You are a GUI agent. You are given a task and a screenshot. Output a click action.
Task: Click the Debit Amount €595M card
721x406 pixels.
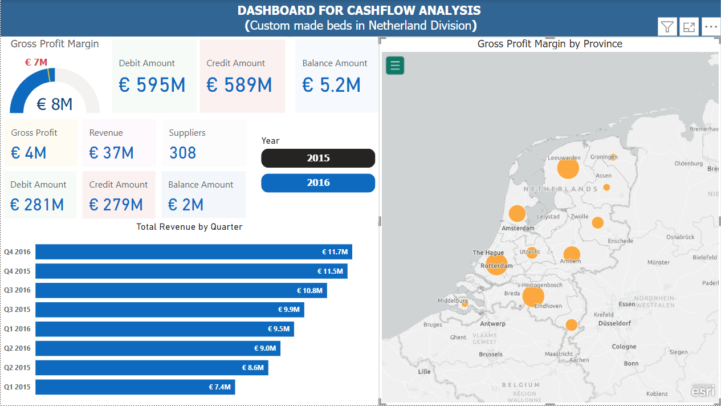point(154,75)
